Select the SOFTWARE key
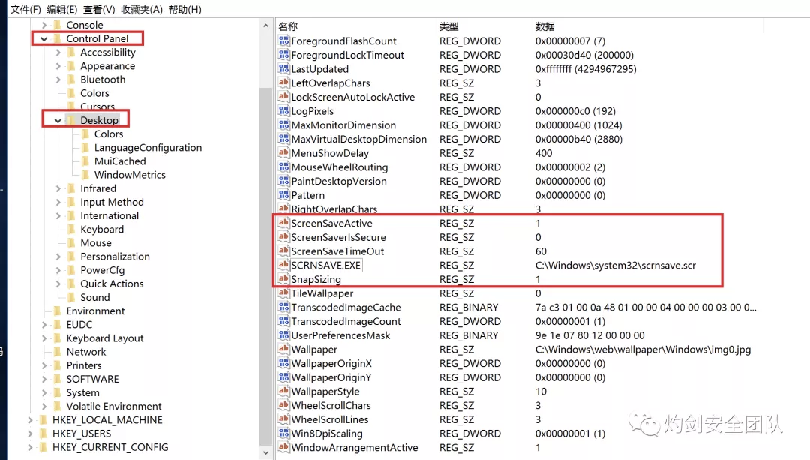Viewport: 810px width, 460px height. pyautogui.click(x=92, y=379)
